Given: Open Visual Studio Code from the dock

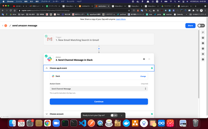Looking at the screenshot, I should click(83, 123).
